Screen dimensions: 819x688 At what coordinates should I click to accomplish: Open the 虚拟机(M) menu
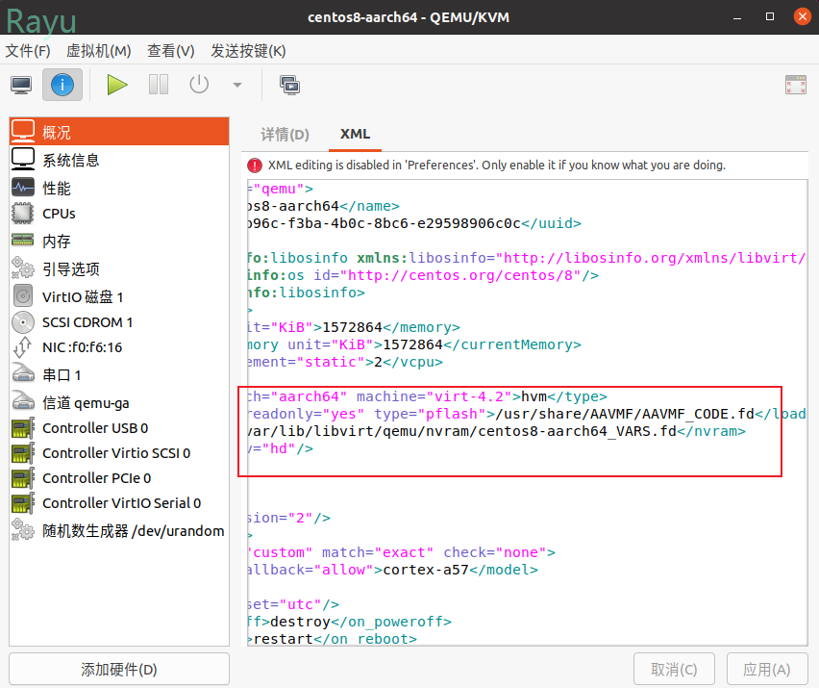tap(98, 51)
